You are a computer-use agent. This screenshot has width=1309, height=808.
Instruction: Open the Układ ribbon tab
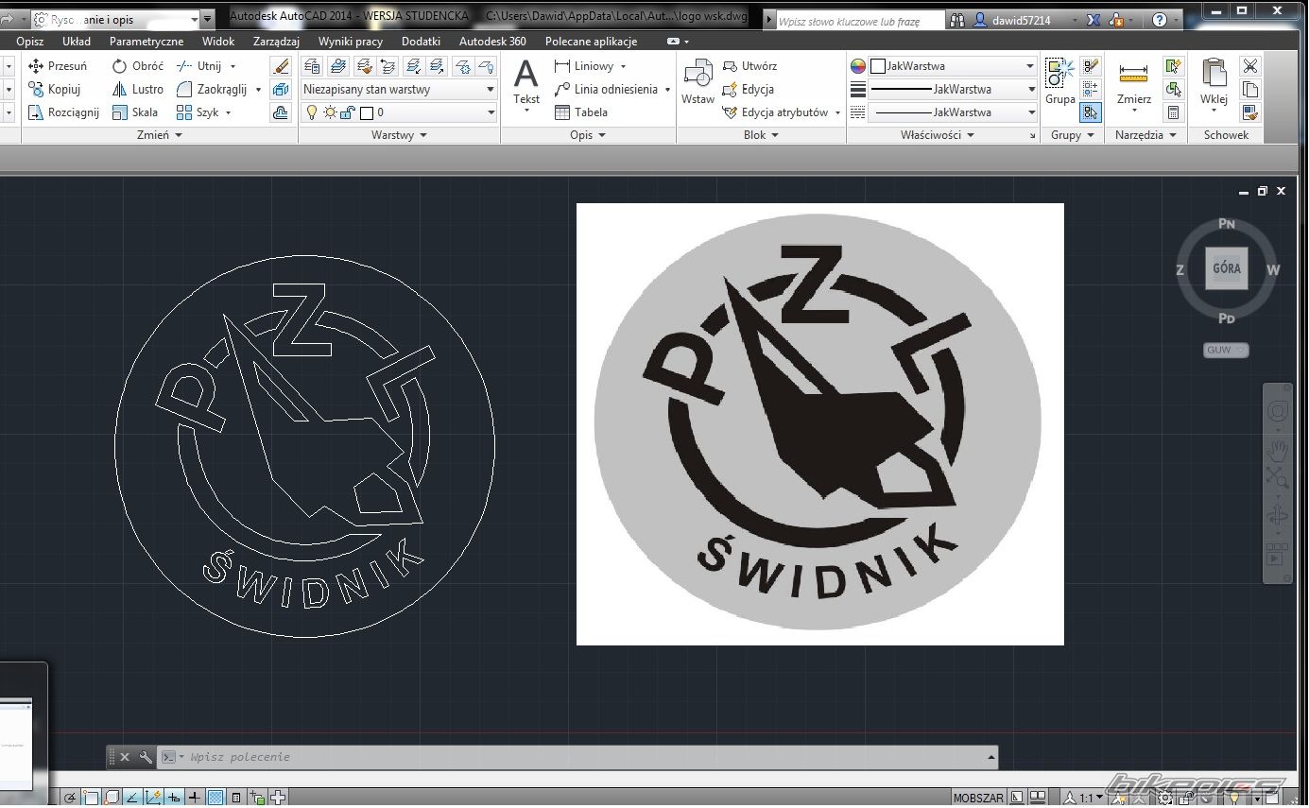click(x=77, y=42)
